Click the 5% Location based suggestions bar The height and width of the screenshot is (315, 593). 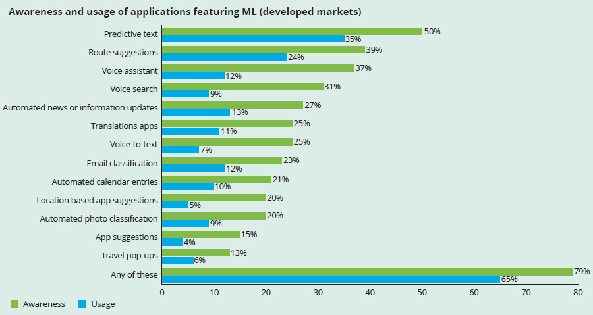pos(175,205)
